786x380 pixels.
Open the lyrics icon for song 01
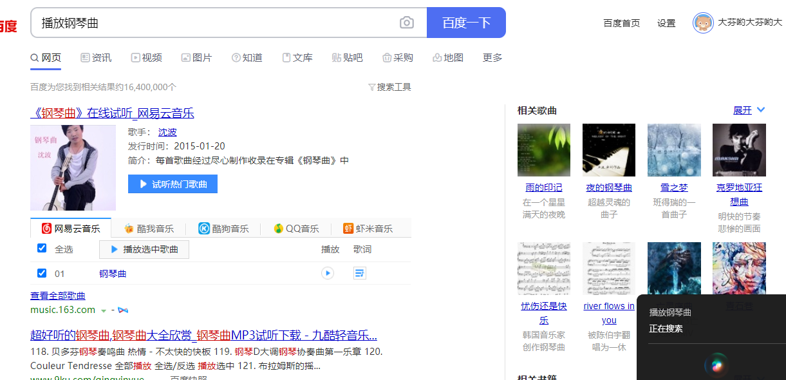coord(360,273)
